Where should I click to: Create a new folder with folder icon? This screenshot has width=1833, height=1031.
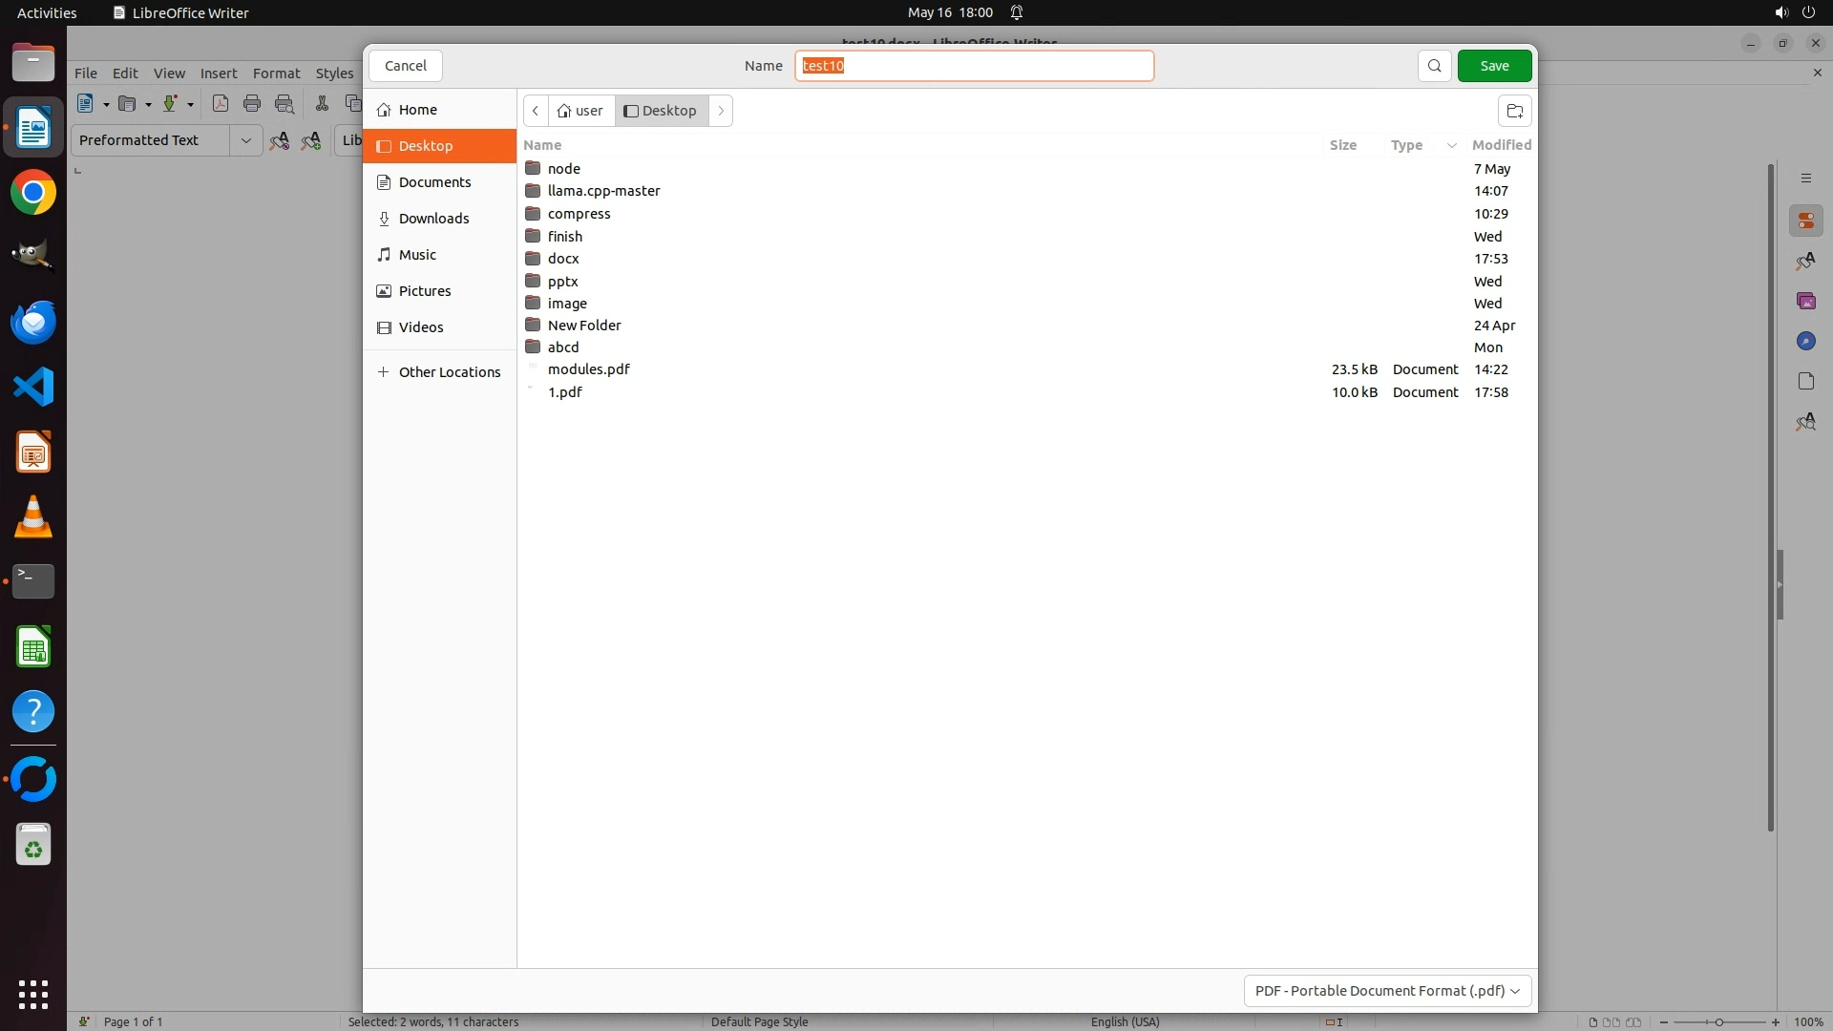(x=1514, y=111)
